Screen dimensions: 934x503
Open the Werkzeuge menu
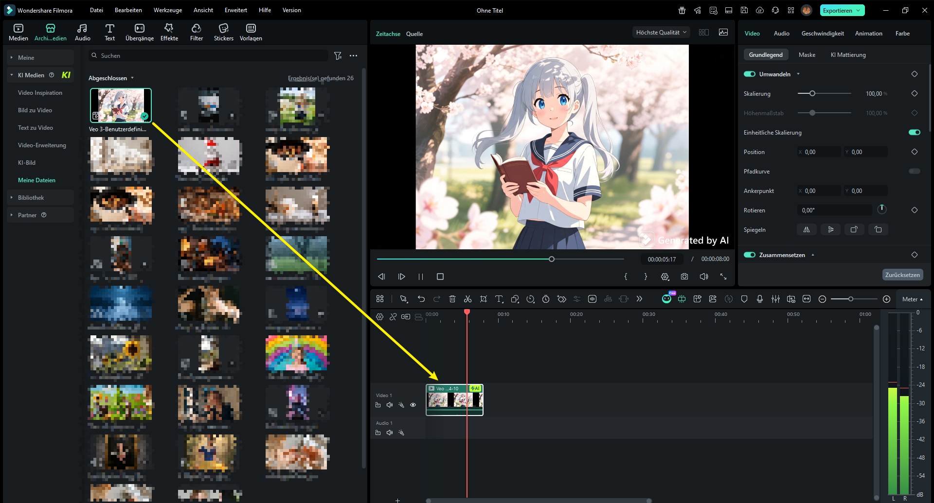click(167, 10)
